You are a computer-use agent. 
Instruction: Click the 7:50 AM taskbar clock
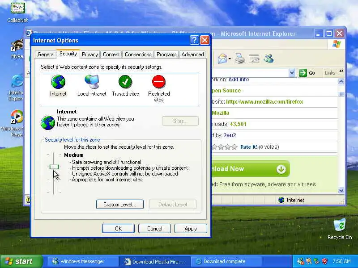point(341,261)
